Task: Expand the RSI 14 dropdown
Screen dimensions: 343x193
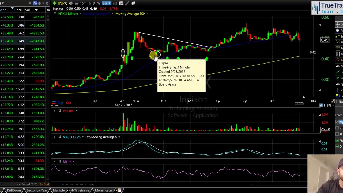Action: pyautogui.click(x=74, y=162)
